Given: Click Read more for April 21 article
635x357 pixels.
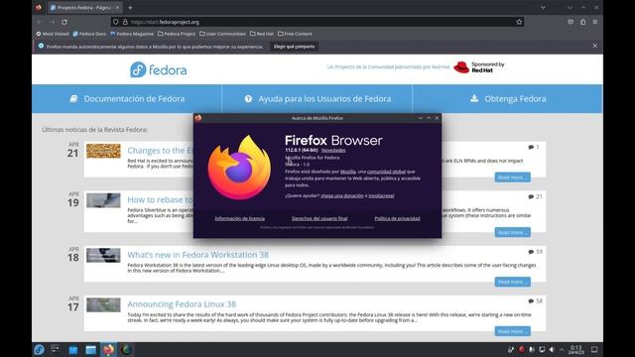Looking at the screenshot, I should (512, 178).
